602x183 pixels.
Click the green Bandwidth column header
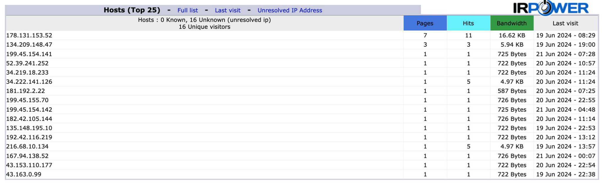point(512,23)
